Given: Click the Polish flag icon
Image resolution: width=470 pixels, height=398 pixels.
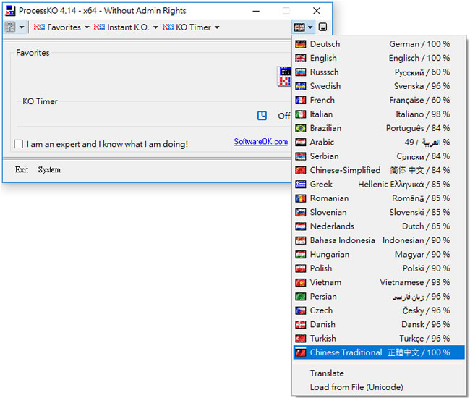Looking at the screenshot, I should tap(300, 268).
